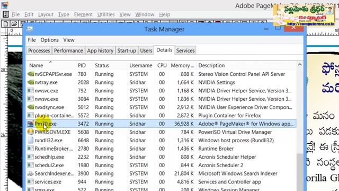Open PageMaker's Layout menu
This screenshot has width=339, height=191.
tap(46, 14)
